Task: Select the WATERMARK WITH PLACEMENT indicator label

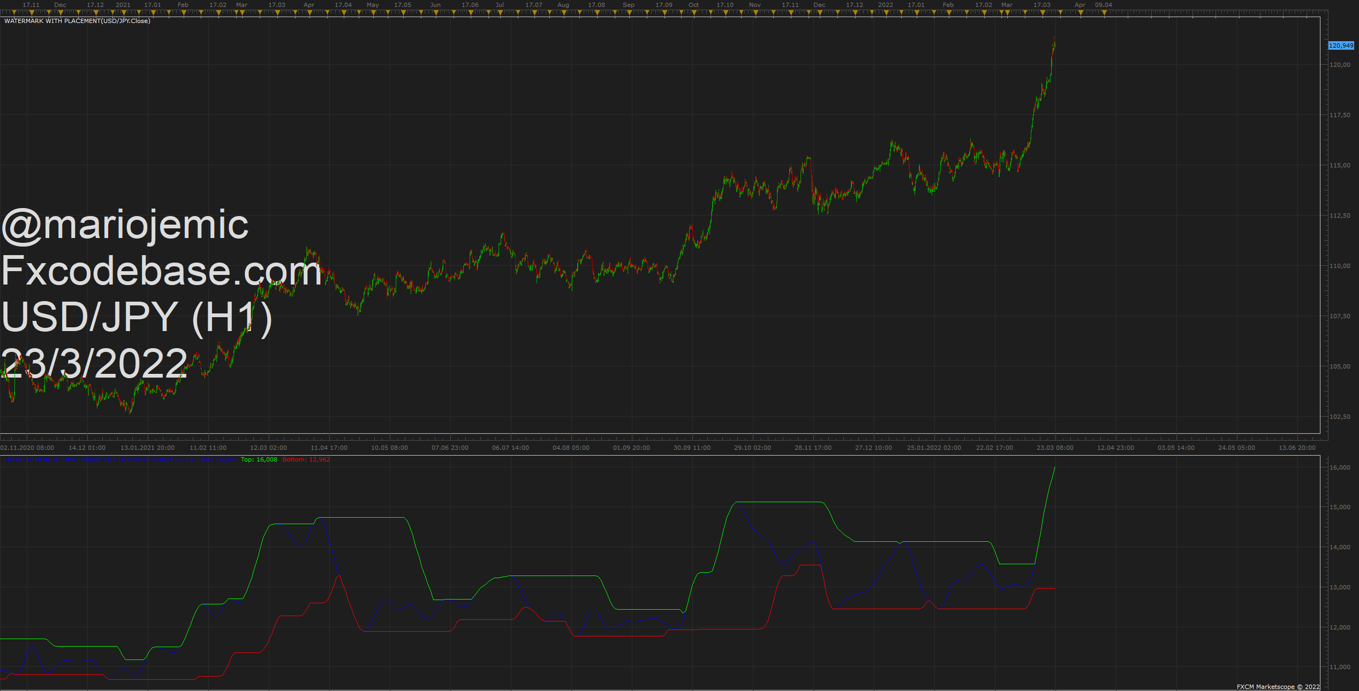Action: pos(77,21)
